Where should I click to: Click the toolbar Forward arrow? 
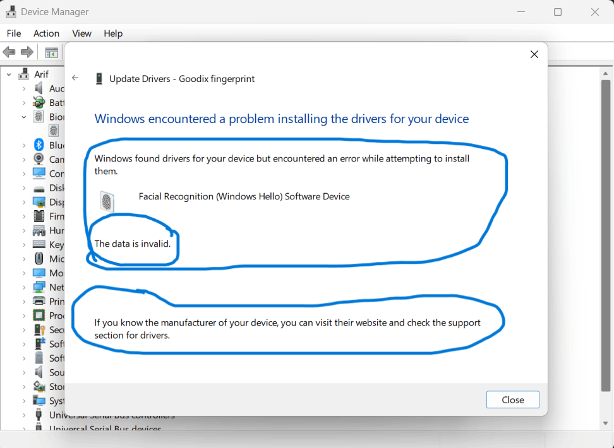coord(27,52)
